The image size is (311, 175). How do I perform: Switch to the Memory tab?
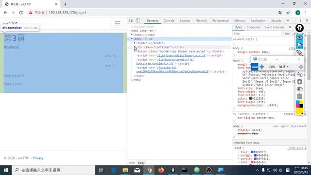(240, 20)
